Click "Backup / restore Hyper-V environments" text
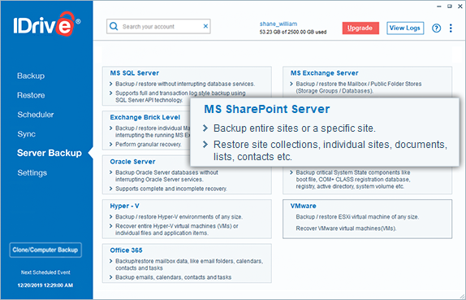 coord(179,217)
